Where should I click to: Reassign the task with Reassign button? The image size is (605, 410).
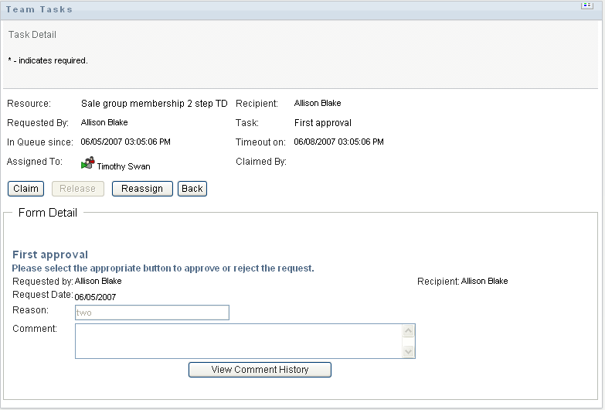pos(142,189)
